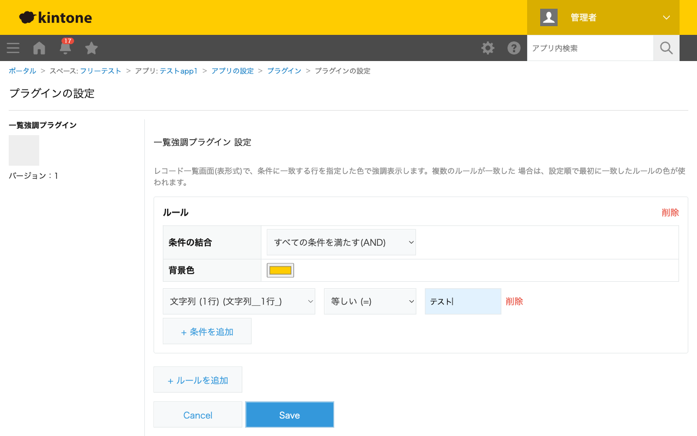Click the 条件の結合 label cell
Screen dimensions: 697x436
coord(212,243)
